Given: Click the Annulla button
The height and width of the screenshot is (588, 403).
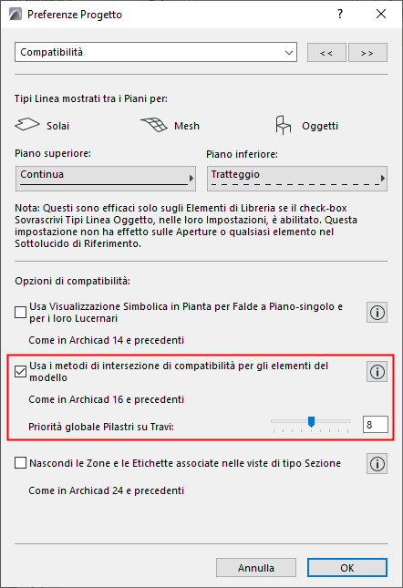Looking at the screenshot, I should (x=256, y=568).
